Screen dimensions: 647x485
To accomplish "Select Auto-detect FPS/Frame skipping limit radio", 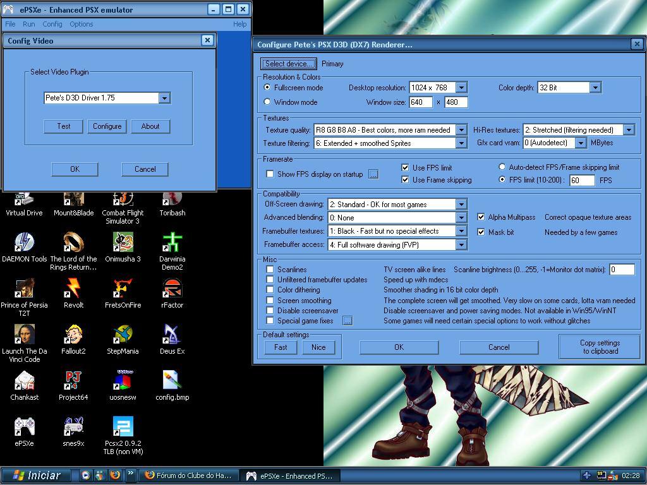I will [502, 167].
